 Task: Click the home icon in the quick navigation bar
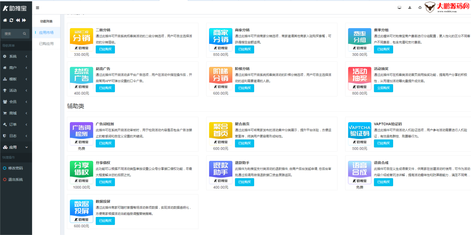click(x=4, y=20)
